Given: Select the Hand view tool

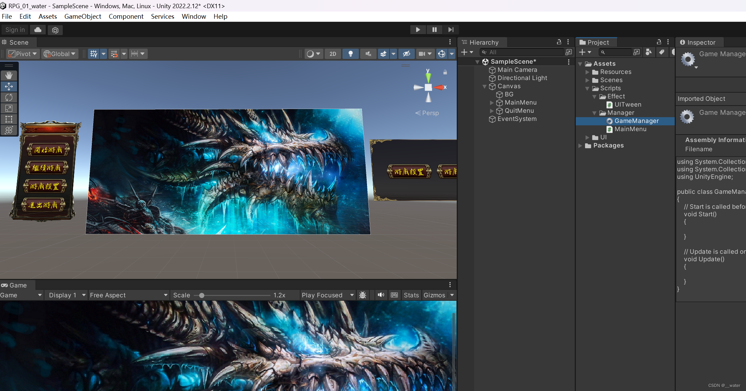Looking at the screenshot, I should [x=9, y=75].
